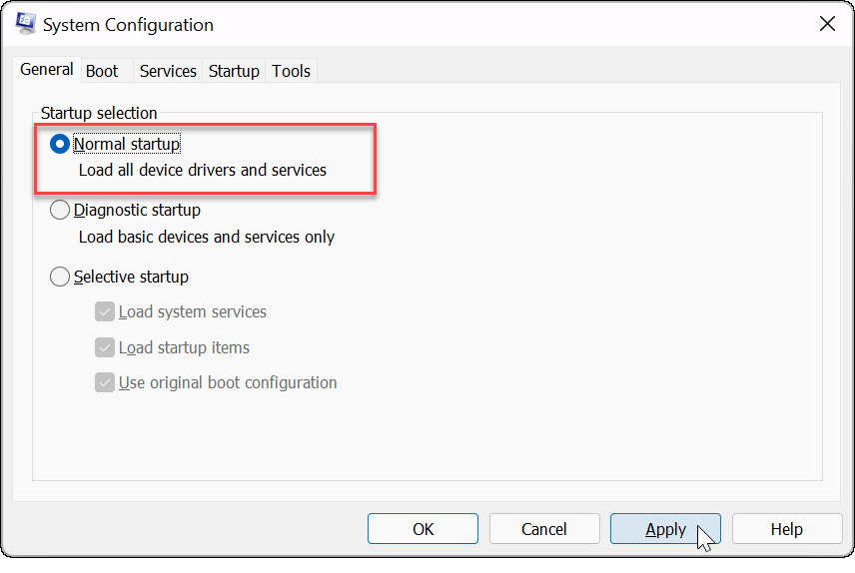Go to the Services tab
Screen dimensions: 855x573
pyautogui.click(x=168, y=71)
